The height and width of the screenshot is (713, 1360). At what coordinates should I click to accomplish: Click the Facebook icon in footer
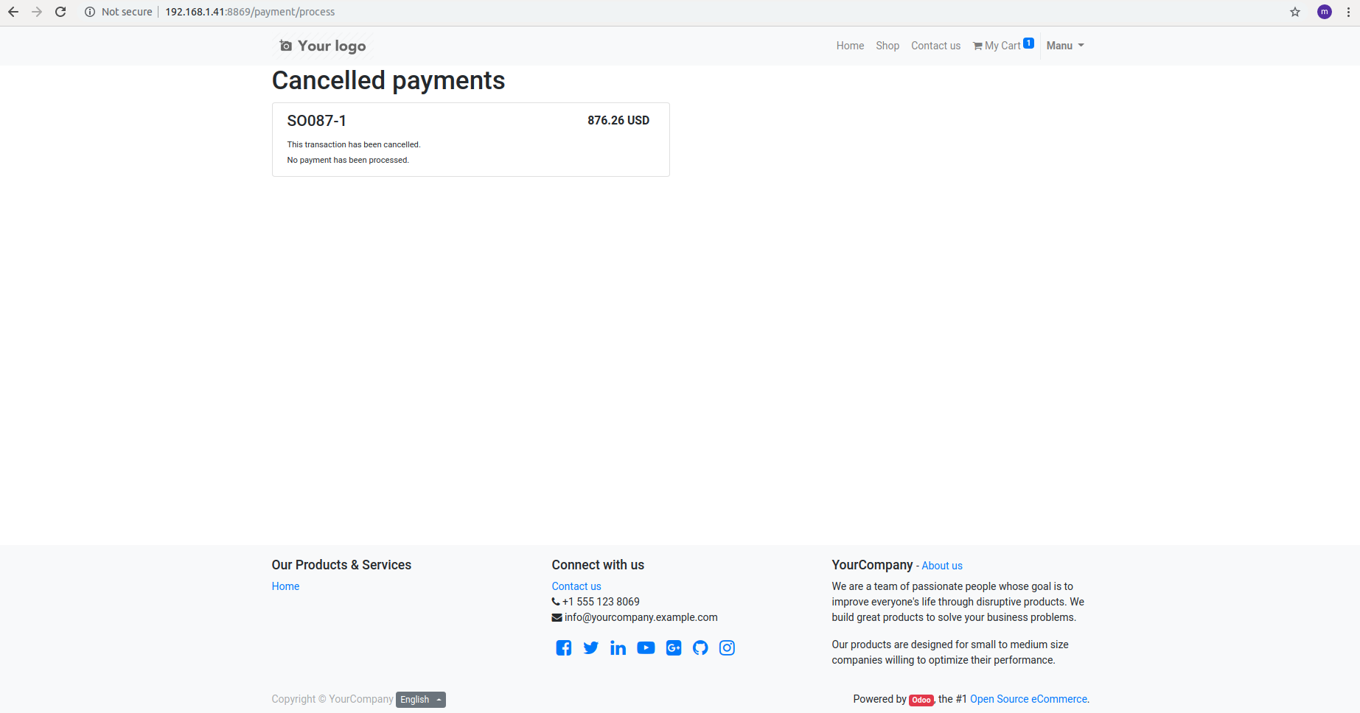[563, 648]
